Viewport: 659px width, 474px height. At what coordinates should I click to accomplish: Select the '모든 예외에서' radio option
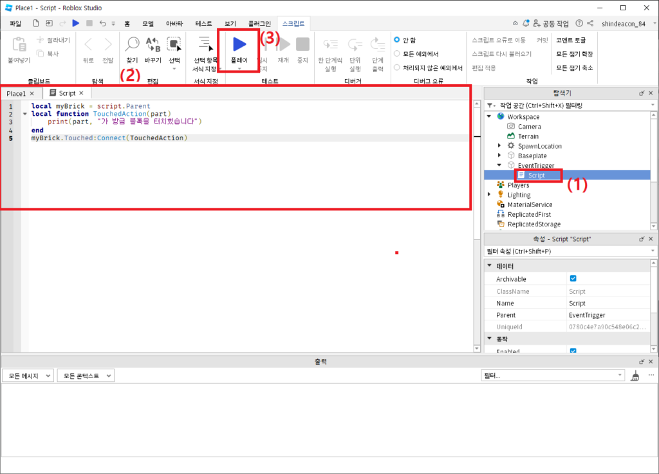(397, 53)
